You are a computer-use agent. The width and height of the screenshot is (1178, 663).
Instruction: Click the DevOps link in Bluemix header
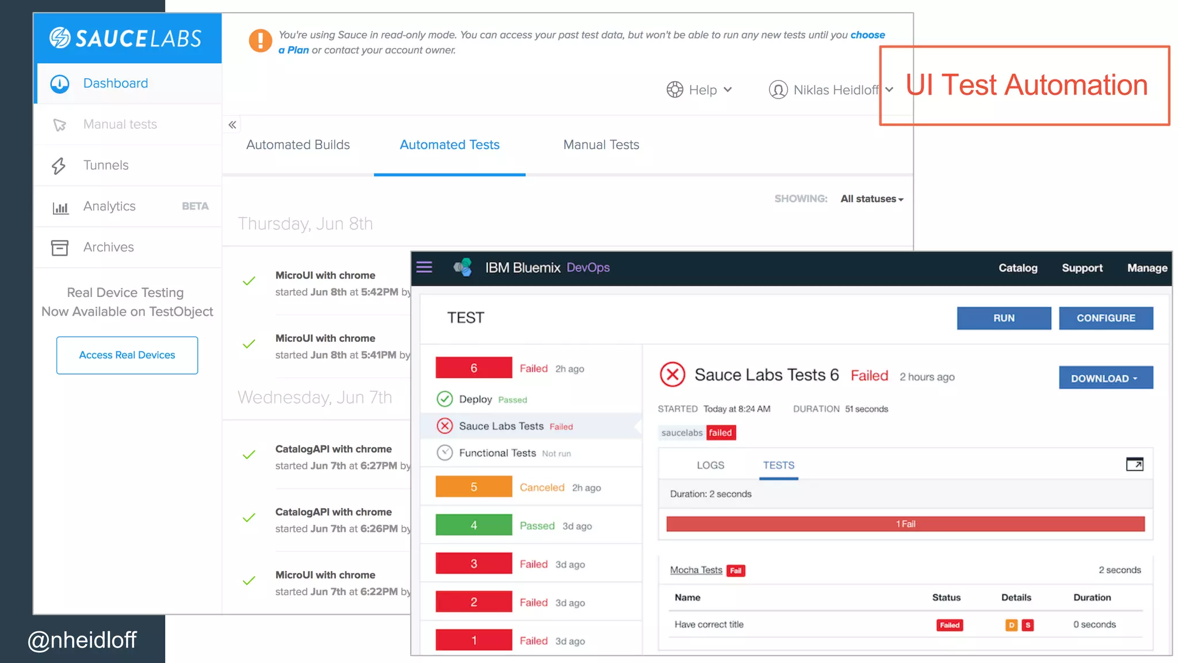(588, 268)
